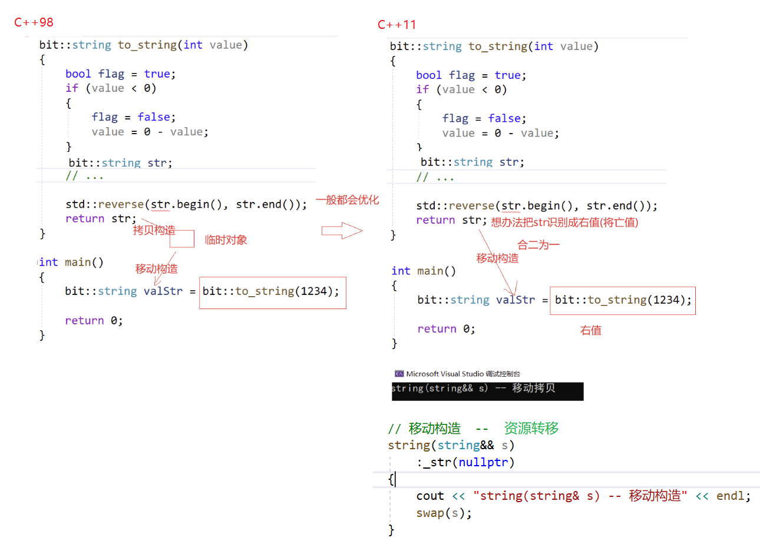Click 'int main()' in C++11 snippet

(x=424, y=270)
